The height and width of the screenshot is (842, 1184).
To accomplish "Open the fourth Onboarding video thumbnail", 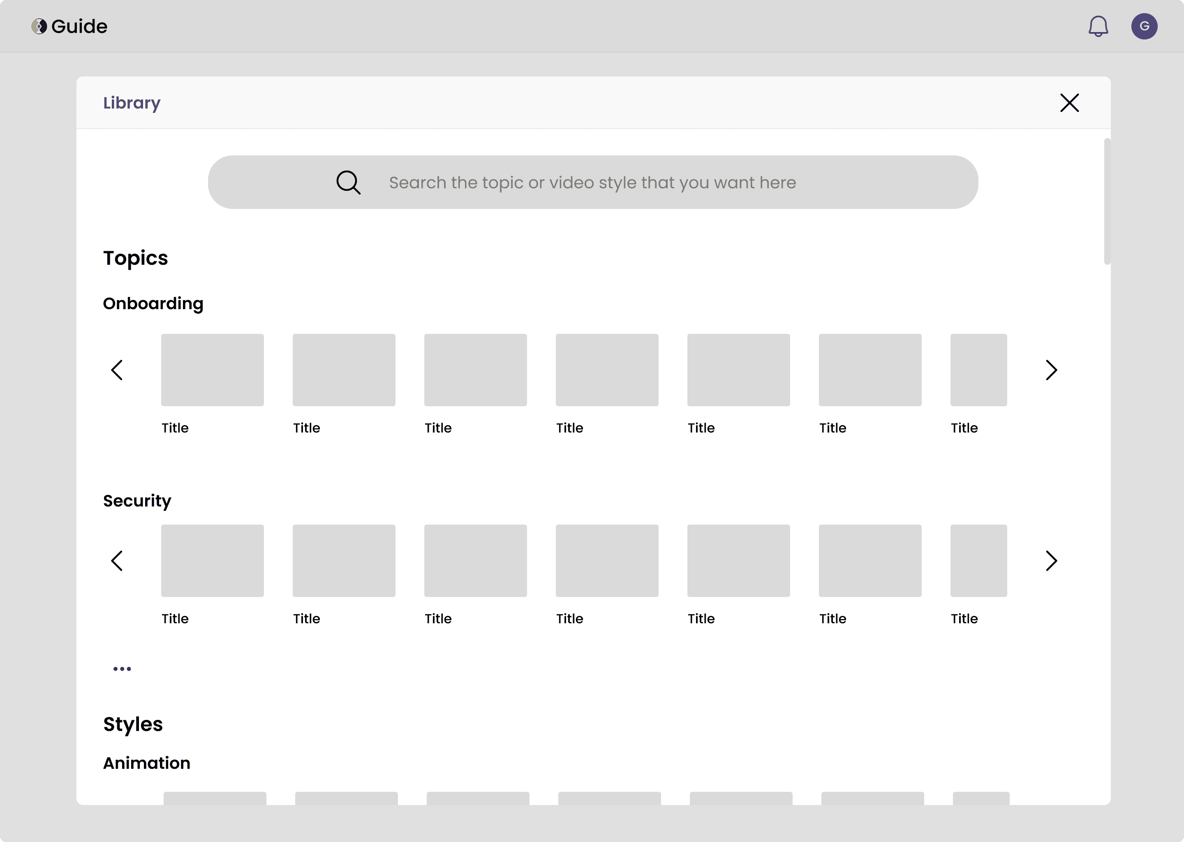I will [607, 370].
